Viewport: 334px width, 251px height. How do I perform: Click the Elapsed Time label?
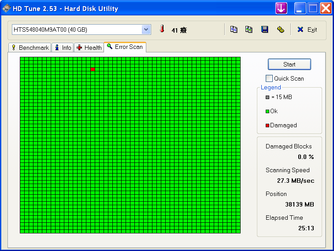click(284, 218)
